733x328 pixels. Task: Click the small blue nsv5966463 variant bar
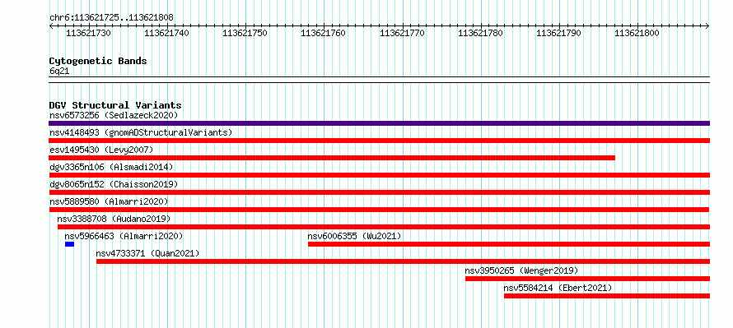pyautogui.click(x=70, y=244)
